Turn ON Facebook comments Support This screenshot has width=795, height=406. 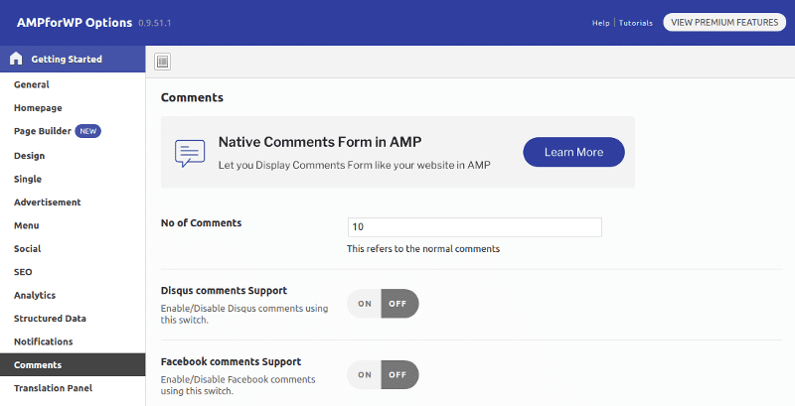tap(365, 374)
